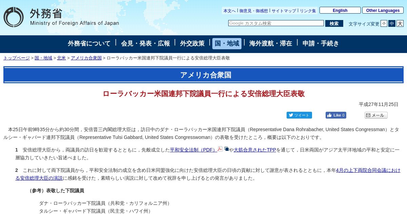The height and width of the screenshot is (214, 407).
Task: Open the 会見・発表・広報 menu
Action: point(146,43)
